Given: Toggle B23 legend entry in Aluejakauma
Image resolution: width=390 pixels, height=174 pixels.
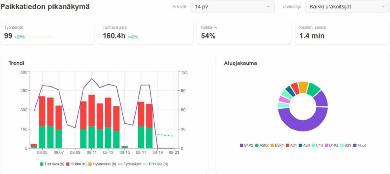Looking at the screenshot, I should tap(345, 145).
